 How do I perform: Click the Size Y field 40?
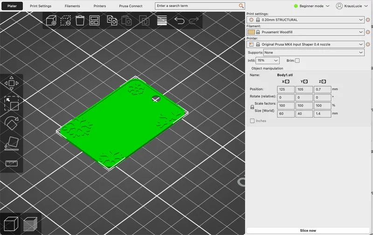pyautogui.click(x=304, y=114)
